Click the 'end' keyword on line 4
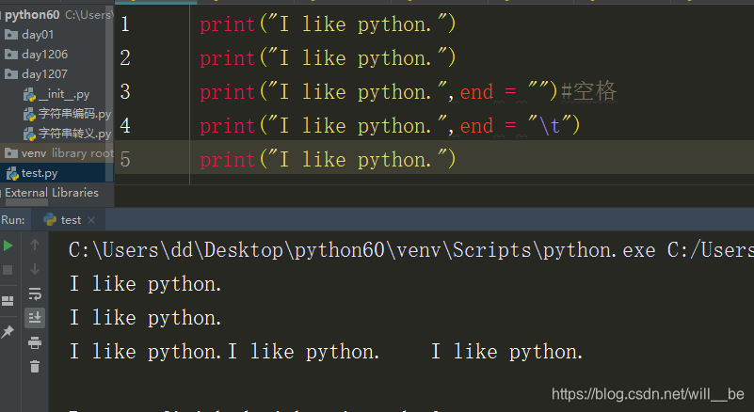 pos(476,126)
